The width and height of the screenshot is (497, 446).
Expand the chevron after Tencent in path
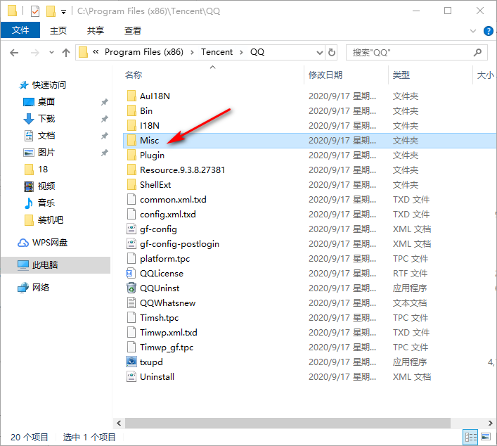point(242,52)
